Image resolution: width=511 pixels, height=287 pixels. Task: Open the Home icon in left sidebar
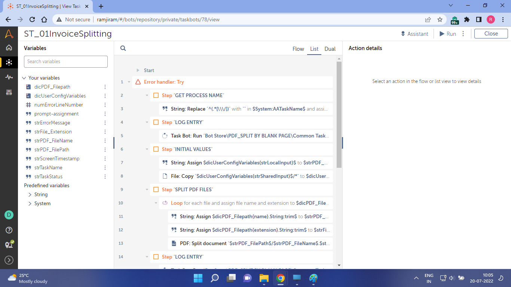(9, 47)
